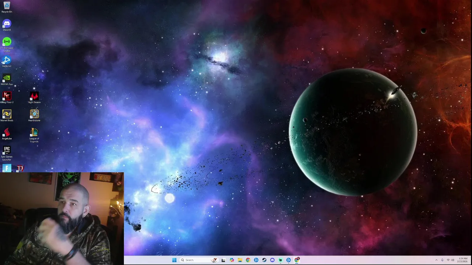Select the Hearthstone desktop shortcut
472x265 pixels.
34,116
